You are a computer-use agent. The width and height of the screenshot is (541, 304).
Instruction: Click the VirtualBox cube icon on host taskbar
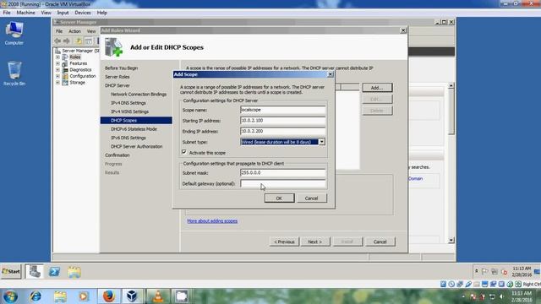[132, 296]
